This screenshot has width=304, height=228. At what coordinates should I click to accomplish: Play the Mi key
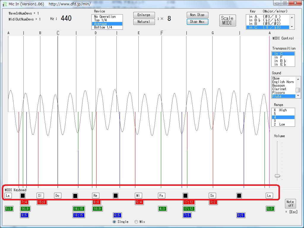138,195
